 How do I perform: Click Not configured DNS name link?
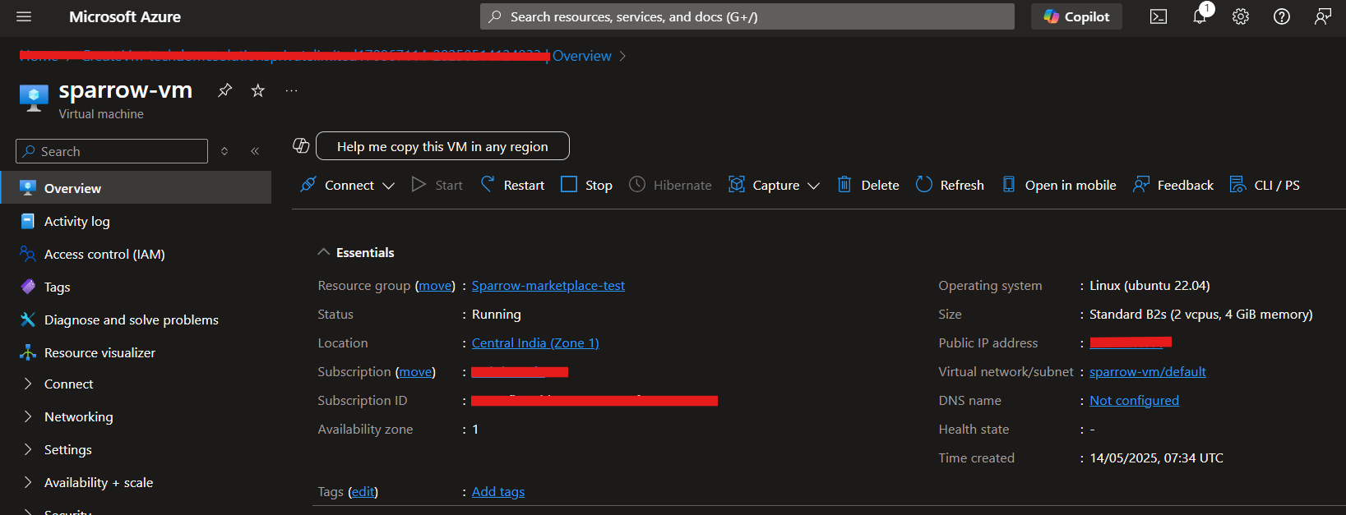point(1134,400)
